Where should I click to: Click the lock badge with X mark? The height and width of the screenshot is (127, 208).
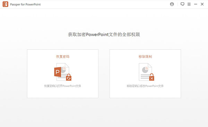click(x=151, y=77)
